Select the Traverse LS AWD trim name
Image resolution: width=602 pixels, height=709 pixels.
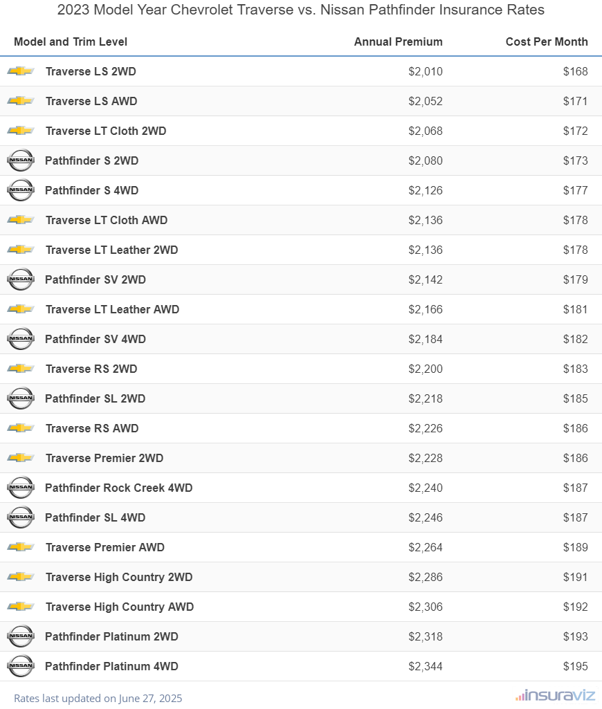[x=91, y=101]
